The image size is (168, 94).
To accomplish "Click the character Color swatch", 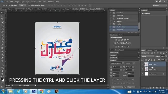I will (x=131, y=76).
